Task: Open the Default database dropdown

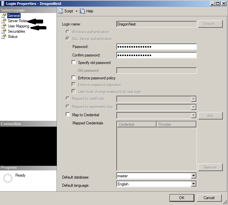Action: 193,176
